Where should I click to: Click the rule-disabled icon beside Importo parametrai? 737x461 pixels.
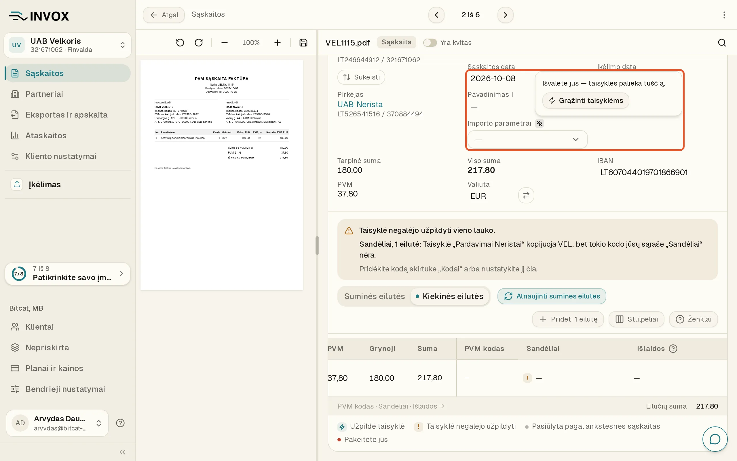click(539, 123)
